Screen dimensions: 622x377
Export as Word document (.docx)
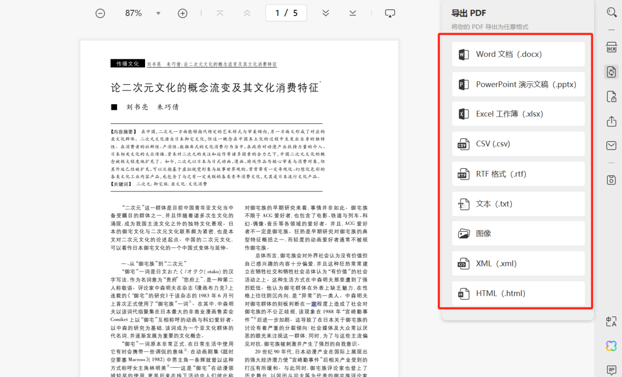(518, 54)
